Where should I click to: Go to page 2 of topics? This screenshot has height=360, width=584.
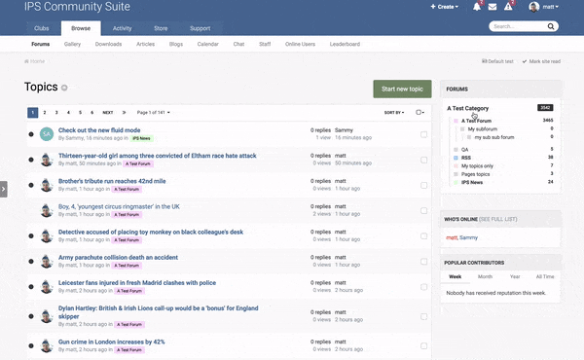pos(45,113)
